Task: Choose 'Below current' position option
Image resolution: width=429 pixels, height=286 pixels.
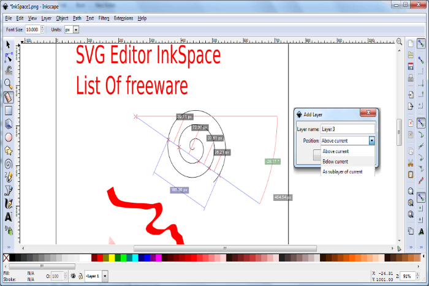Action: (x=335, y=162)
